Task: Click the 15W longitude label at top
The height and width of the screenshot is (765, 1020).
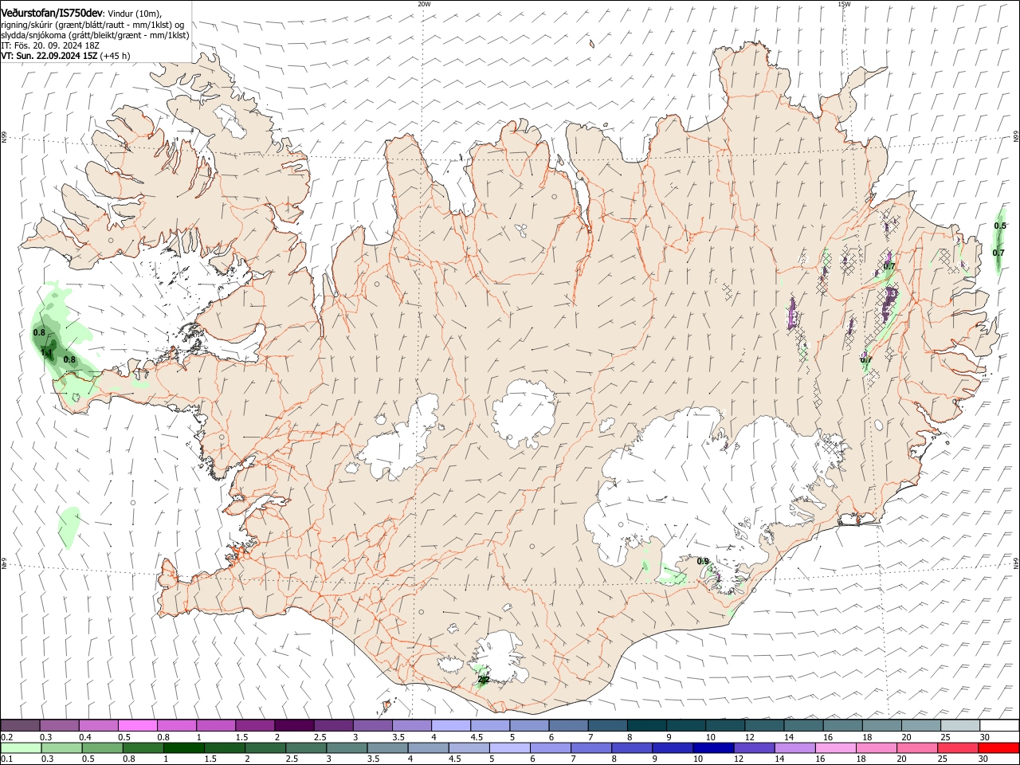Action: point(844,4)
